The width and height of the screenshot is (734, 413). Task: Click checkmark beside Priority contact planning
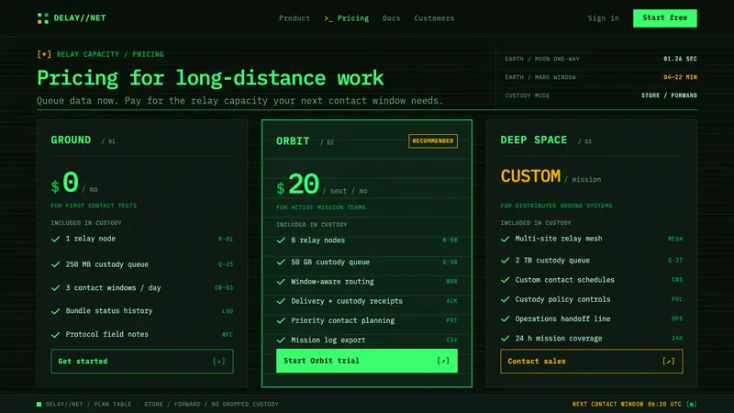[x=281, y=320]
